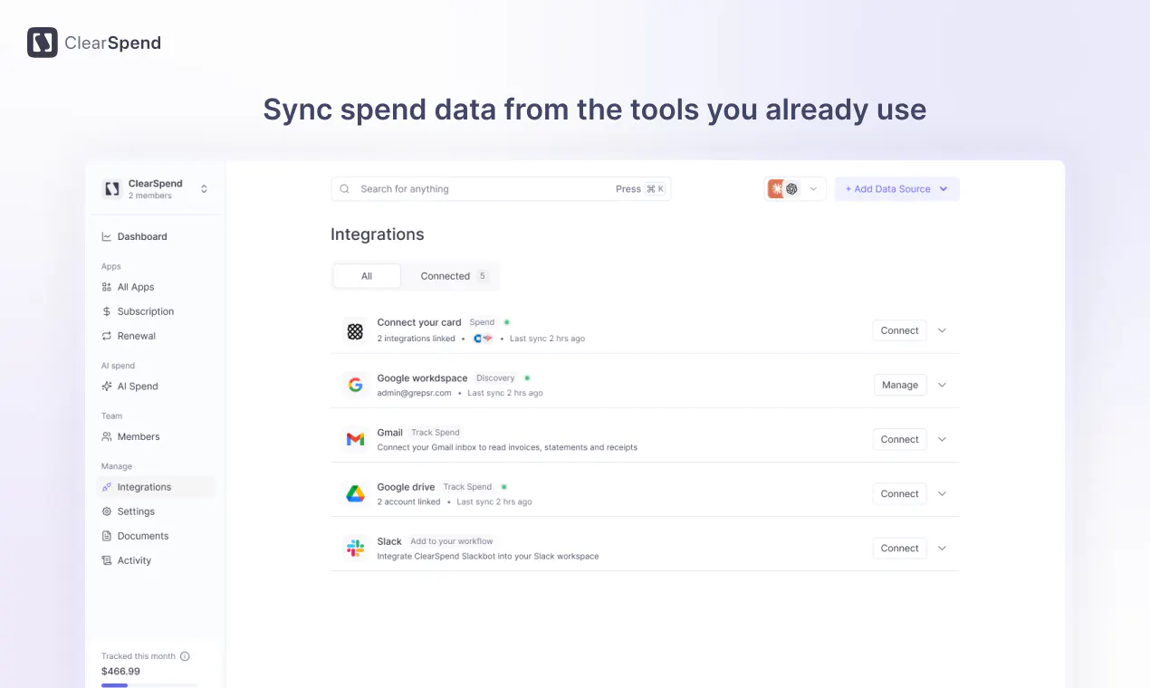
Task: Click the linked card logos in card row
Action: pos(484,339)
